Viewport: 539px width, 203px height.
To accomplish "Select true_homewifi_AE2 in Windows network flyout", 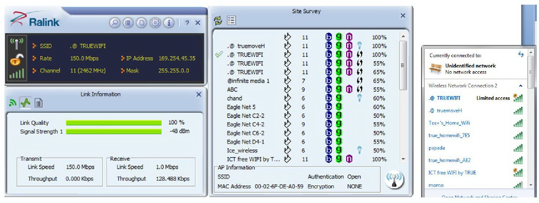I will (x=475, y=160).
